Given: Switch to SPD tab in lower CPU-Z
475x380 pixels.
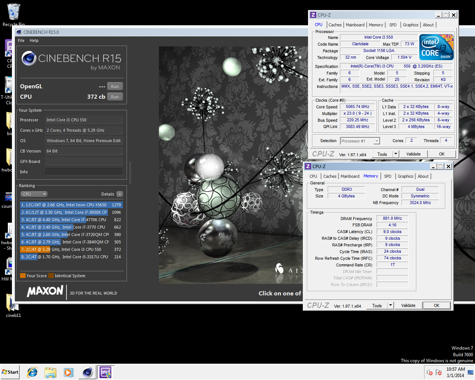Looking at the screenshot, I should click(x=388, y=176).
